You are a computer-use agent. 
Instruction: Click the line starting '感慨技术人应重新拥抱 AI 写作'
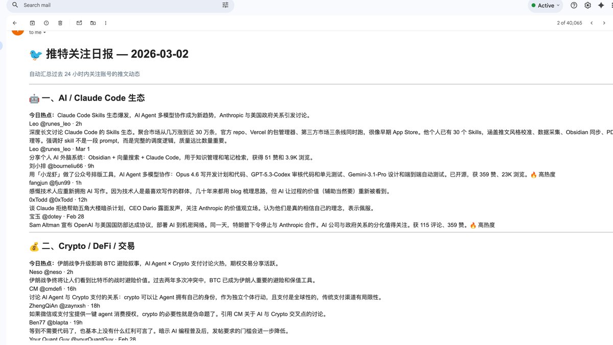click(209, 191)
